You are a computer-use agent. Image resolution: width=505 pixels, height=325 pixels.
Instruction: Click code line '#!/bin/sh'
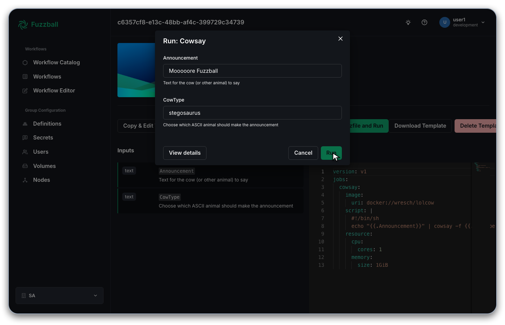click(x=365, y=218)
